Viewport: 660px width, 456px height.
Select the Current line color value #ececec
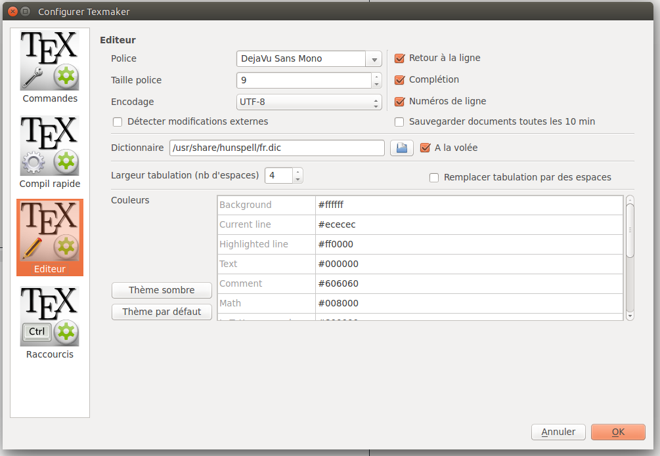469,224
